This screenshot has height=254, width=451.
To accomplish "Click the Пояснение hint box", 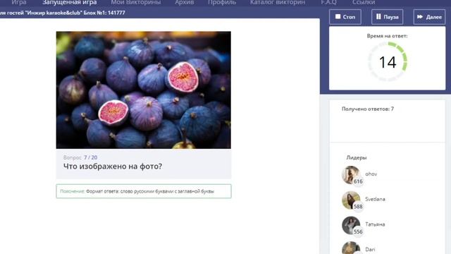I will 144,191.
